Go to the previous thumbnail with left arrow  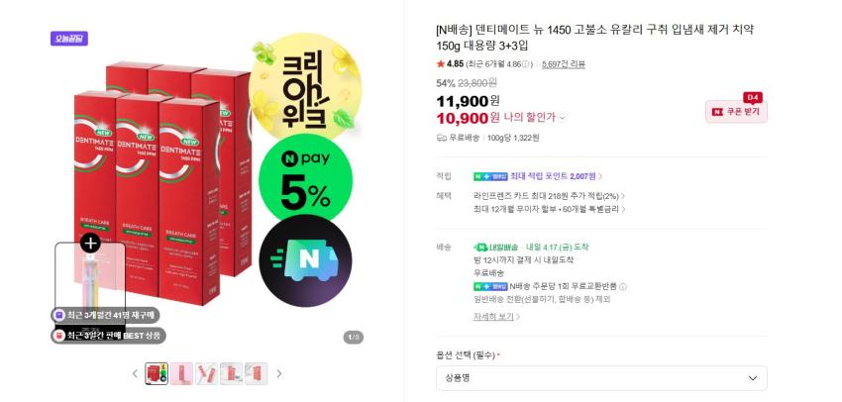(x=136, y=373)
